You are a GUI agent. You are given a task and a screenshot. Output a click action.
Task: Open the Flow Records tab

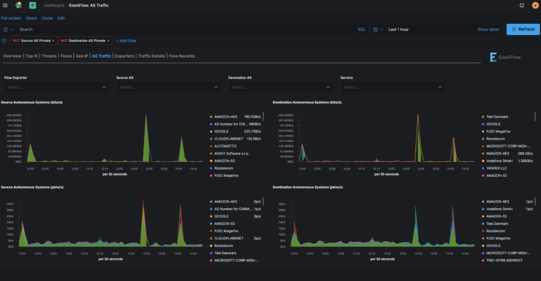[x=182, y=56]
